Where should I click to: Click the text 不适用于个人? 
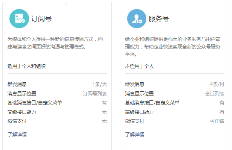[x=139, y=66]
